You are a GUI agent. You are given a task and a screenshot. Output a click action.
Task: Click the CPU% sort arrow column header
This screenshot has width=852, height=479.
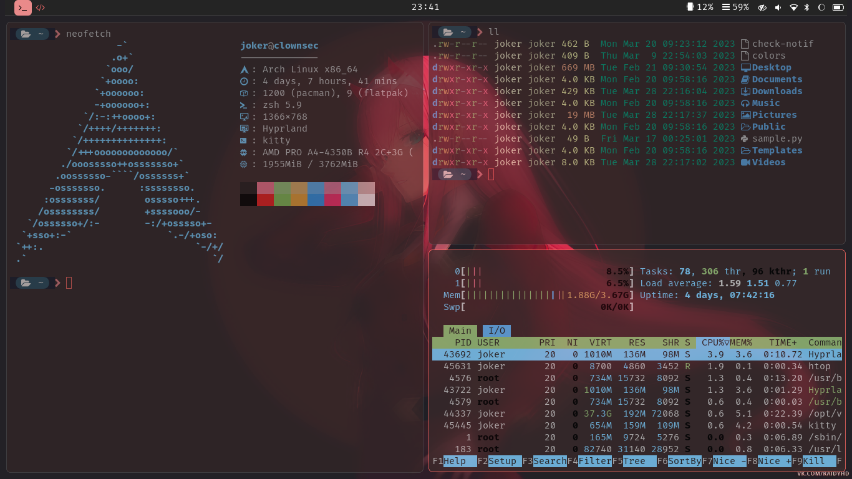pyautogui.click(x=713, y=342)
